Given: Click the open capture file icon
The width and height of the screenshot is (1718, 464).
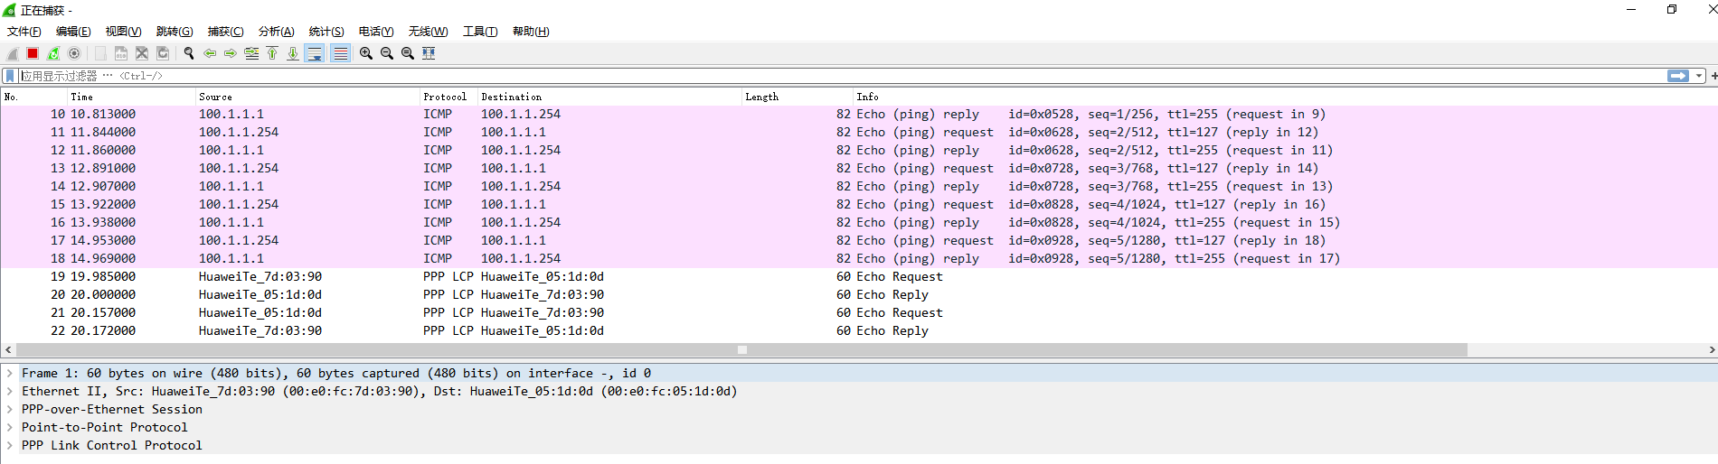Looking at the screenshot, I should pyautogui.click(x=100, y=53).
